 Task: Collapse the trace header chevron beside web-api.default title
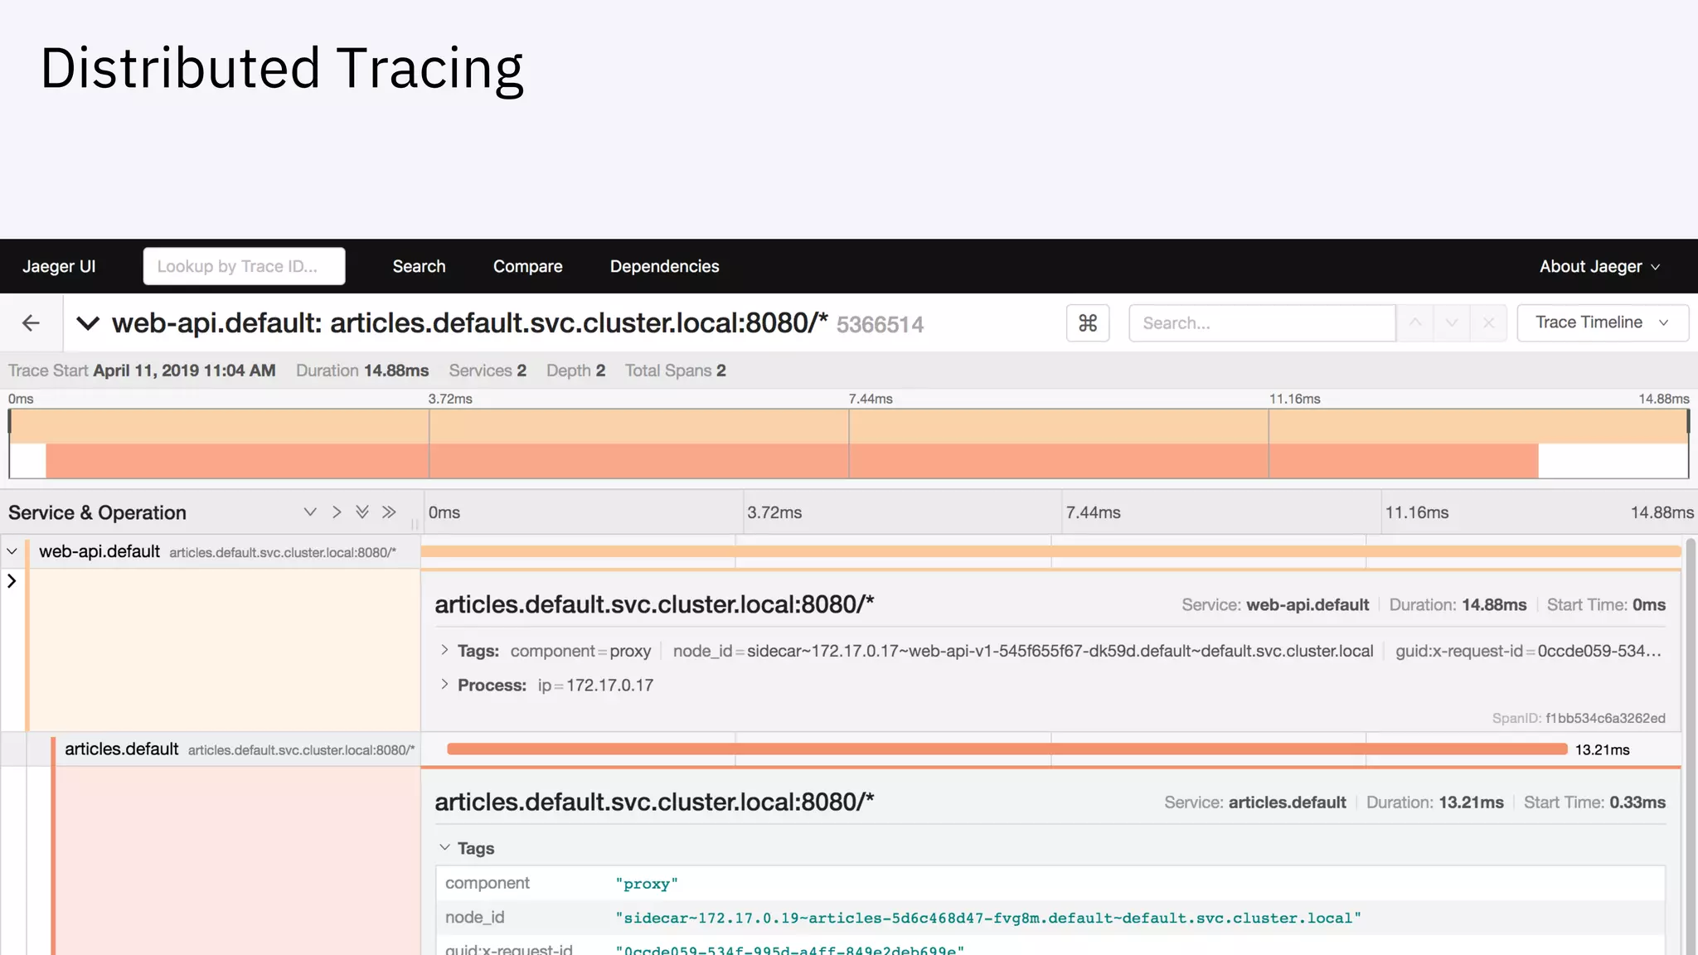point(88,323)
